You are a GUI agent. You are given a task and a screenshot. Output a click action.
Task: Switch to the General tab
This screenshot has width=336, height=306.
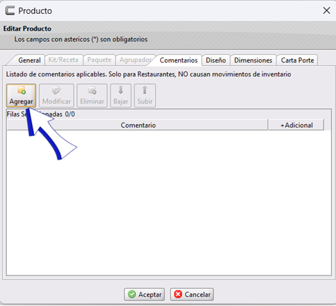(x=29, y=60)
